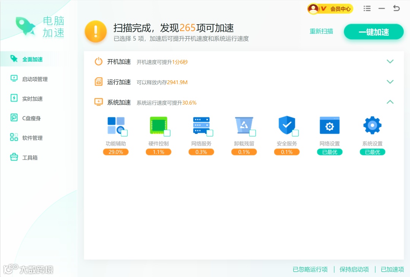Click the 0.3% badge under 网络服务
The image size is (410, 277).
tap(201, 152)
